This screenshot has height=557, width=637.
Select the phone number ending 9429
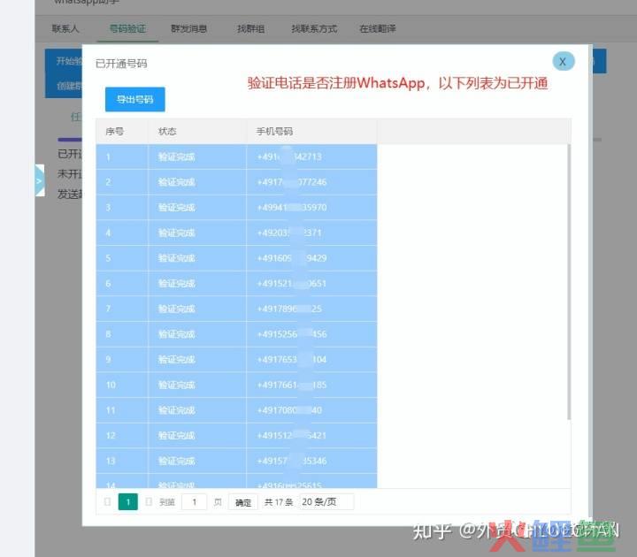tap(292, 258)
